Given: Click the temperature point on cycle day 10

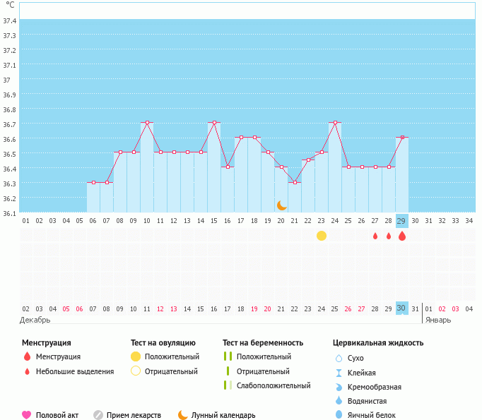Looking at the screenshot, I should [x=147, y=123].
